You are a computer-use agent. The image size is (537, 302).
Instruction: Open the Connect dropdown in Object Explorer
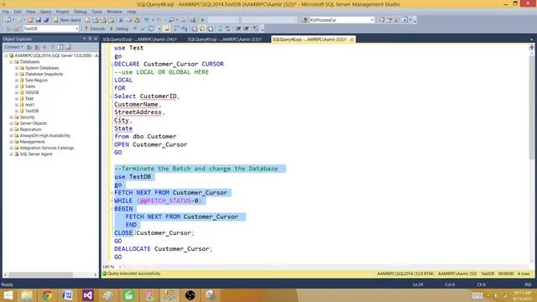pyautogui.click(x=13, y=47)
